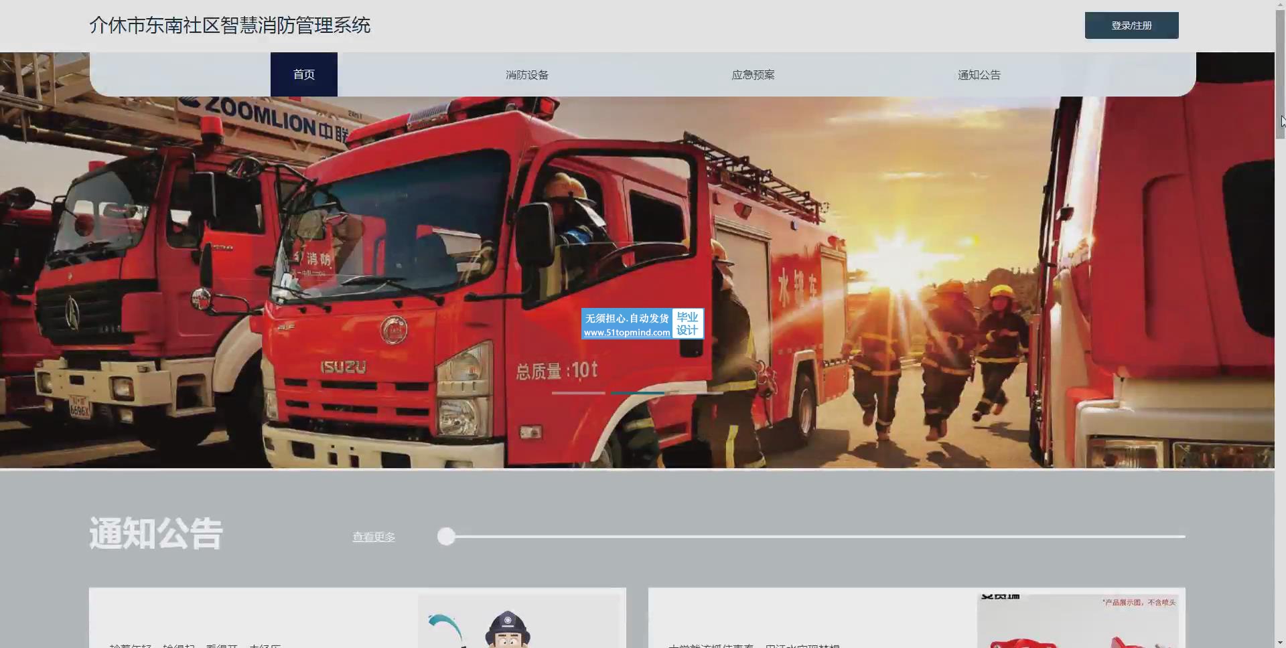1286x648 pixels.
Task: Select the 首页 navigation tab
Action: [303, 74]
